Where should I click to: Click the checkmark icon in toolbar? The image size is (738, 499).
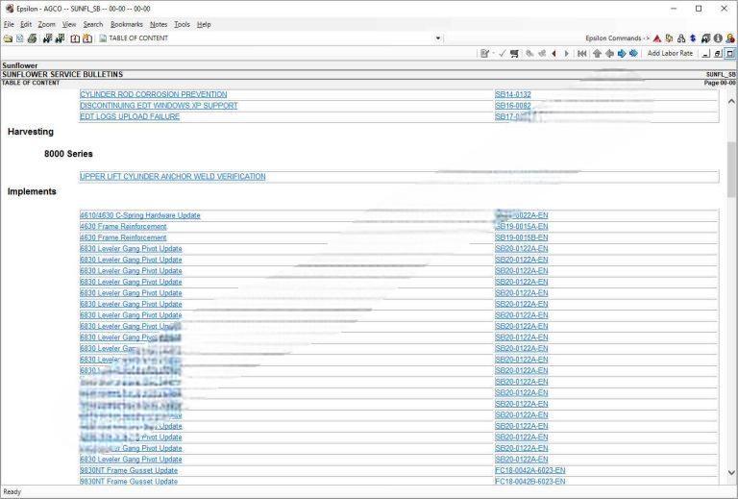point(502,54)
